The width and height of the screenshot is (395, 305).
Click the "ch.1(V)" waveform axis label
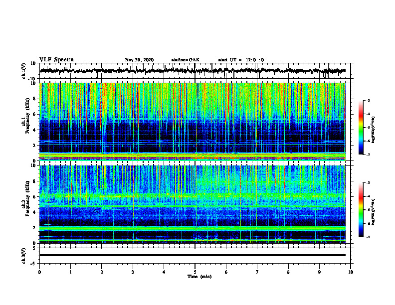point(24,71)
